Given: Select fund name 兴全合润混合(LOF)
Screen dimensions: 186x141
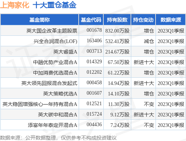Looking at the screenshot, I should coord(55,41).
